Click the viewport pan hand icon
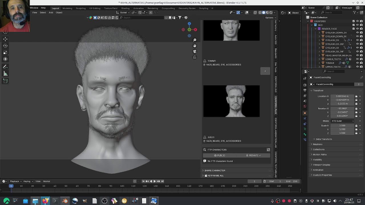This screenshot has width=365, height=205. [x=195, y=46]
